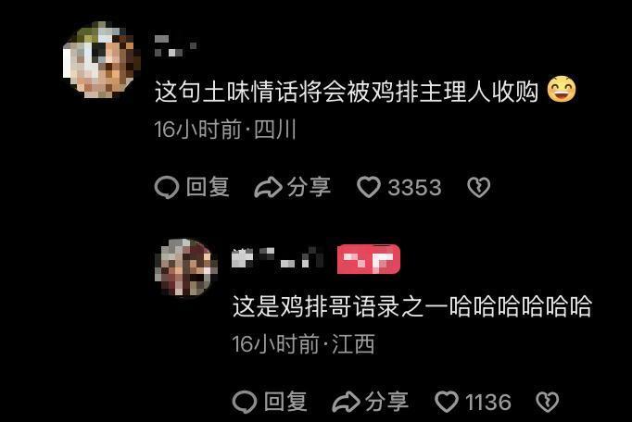This screenshot has width=632, height=422.
Task: Open the first commenter's blurred username
Action: coord(175,45)
